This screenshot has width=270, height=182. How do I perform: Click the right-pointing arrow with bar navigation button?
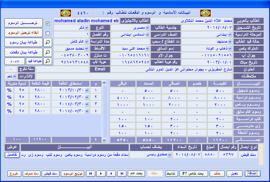[122, 173]
